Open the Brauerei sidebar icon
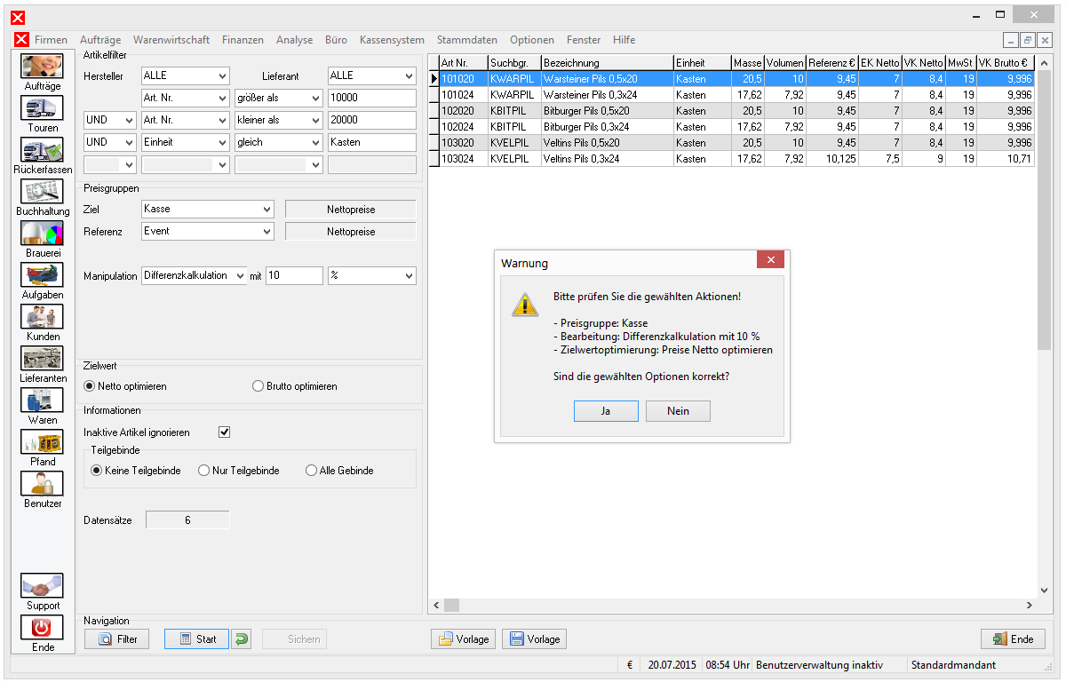 pyautogui.click(x=42, y=234)
